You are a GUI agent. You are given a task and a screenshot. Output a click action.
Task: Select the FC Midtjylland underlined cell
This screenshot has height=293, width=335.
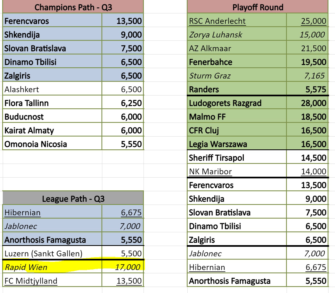pyautogui.click(x=52, y=281)
